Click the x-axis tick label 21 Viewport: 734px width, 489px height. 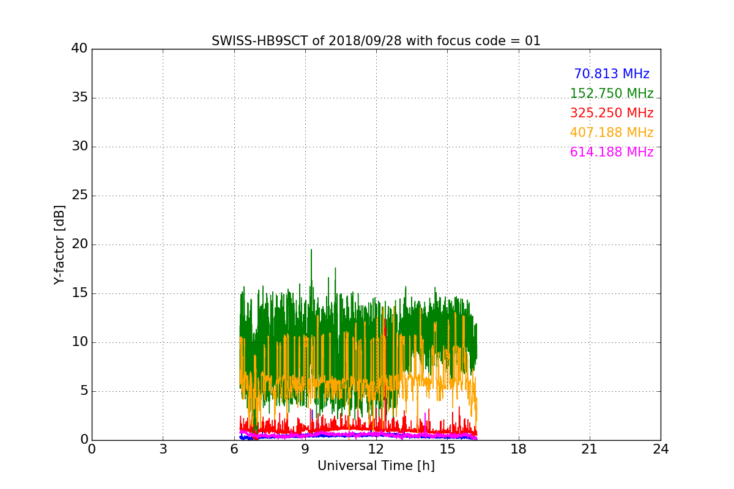click(x=590, y=449)
